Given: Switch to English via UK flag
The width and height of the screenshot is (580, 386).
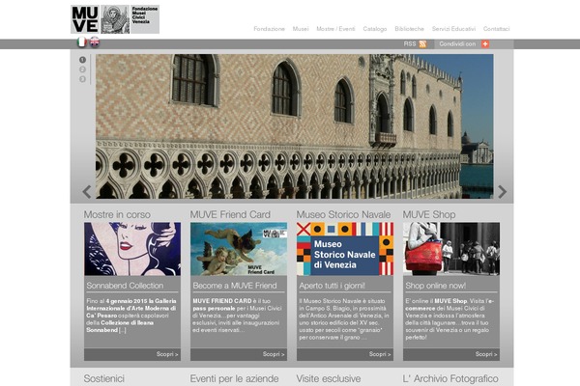Looking at the screenshot, I should pyautogui.click(x=95, y=43).
